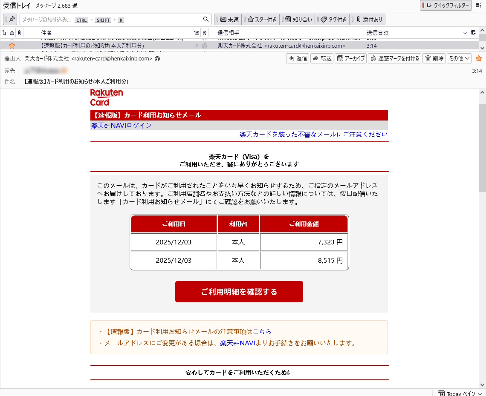
Task: Open the column picker icon in list header
Action: click(473, 33)
